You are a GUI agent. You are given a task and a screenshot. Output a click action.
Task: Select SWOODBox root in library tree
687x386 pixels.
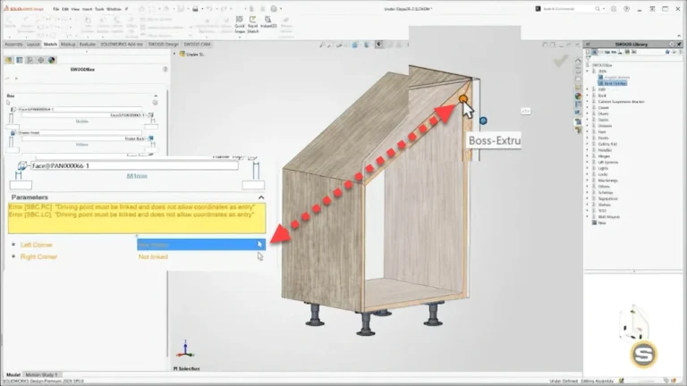(602, 65)
